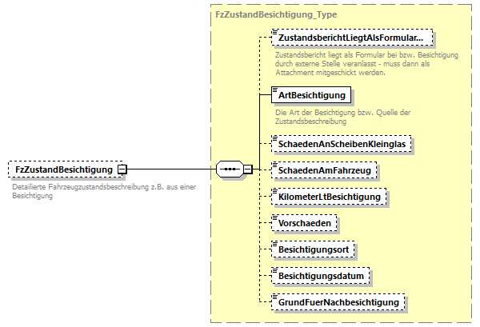Viewport: 480px width, 327px height.
Task: Select the GrundFuerNachbesichtigung element
Action: coord(338,302)
